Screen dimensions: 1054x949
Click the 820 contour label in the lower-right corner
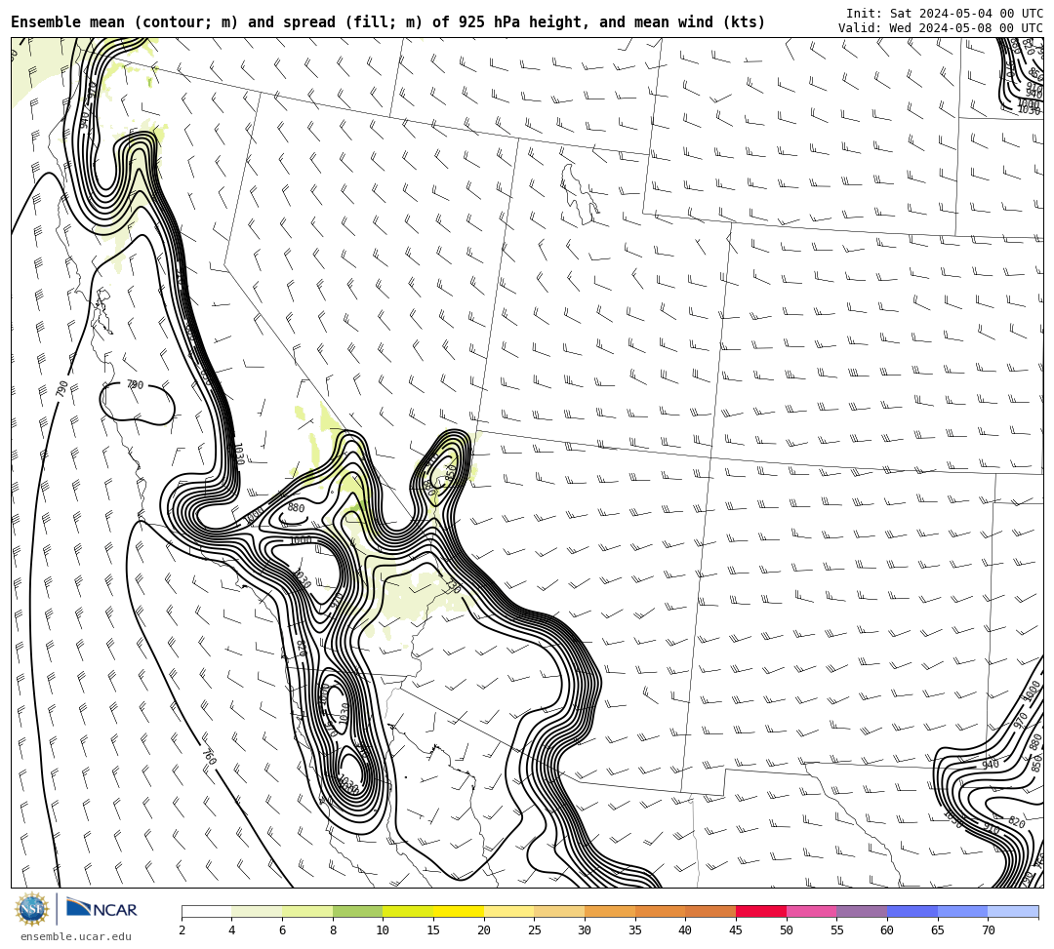(x=1016, y=823)
